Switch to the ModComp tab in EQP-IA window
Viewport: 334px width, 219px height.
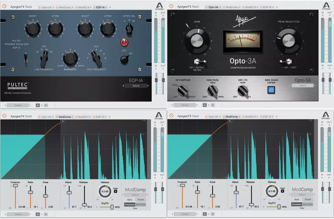click(65, 8)
